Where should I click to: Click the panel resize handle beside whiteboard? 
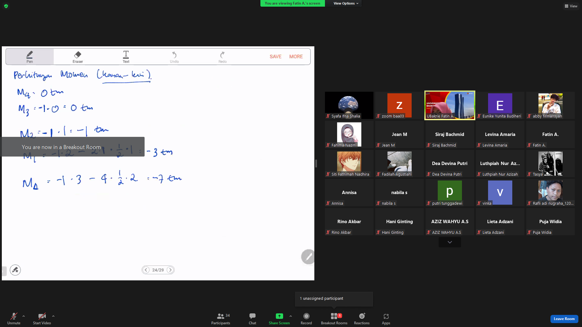click(x=316, y=163)
